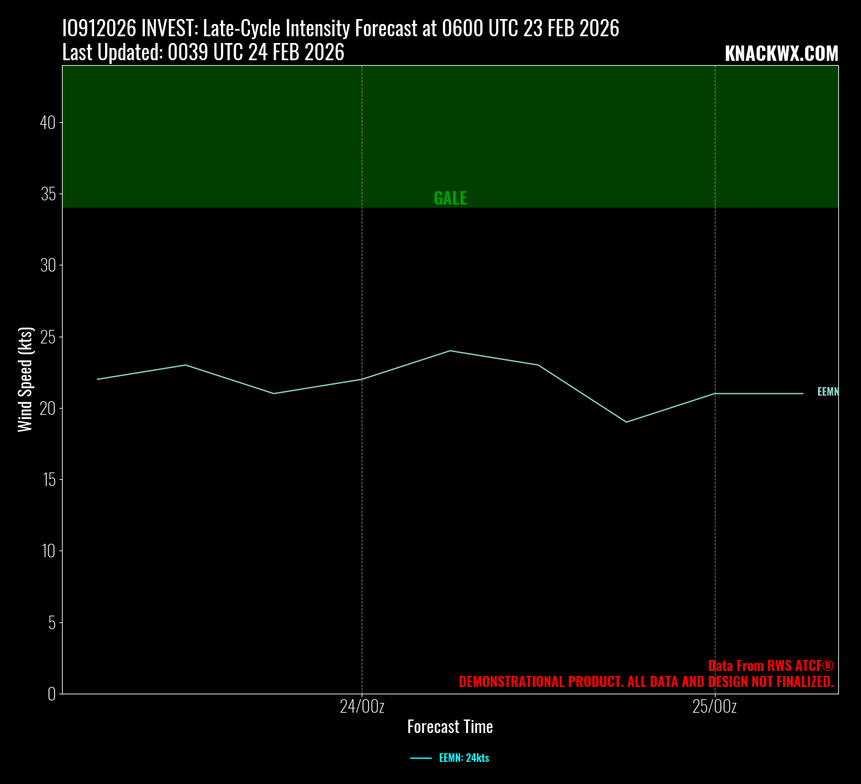Screen dimensions: 861x784
Task: Click the 24/00z forecast time tick label
Action: (362, 707)
